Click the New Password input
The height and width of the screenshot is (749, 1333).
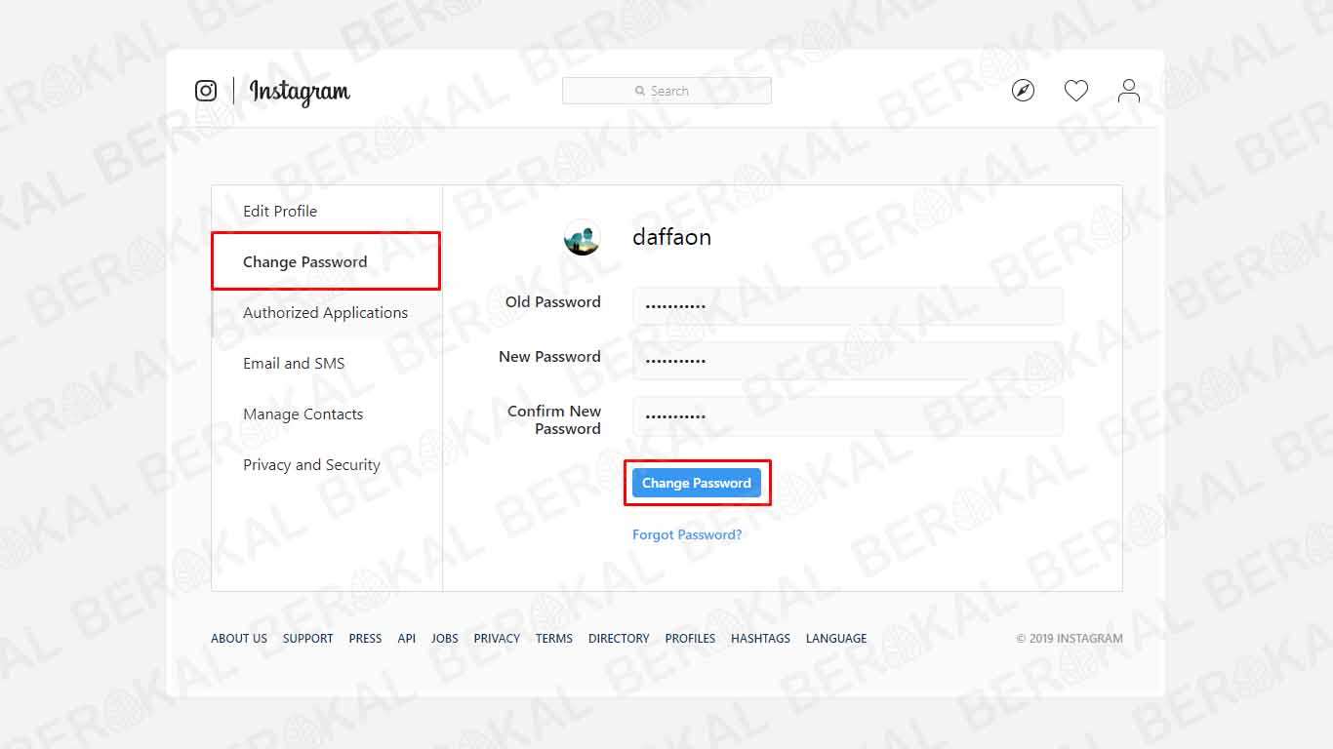click(847, 360)
